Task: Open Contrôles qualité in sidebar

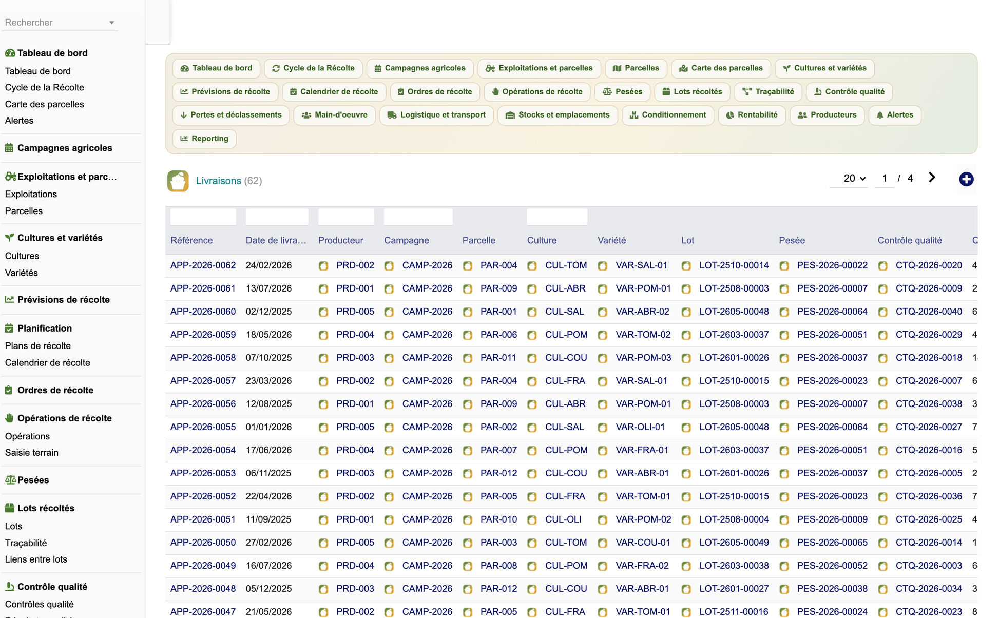Action: [40, 604]
